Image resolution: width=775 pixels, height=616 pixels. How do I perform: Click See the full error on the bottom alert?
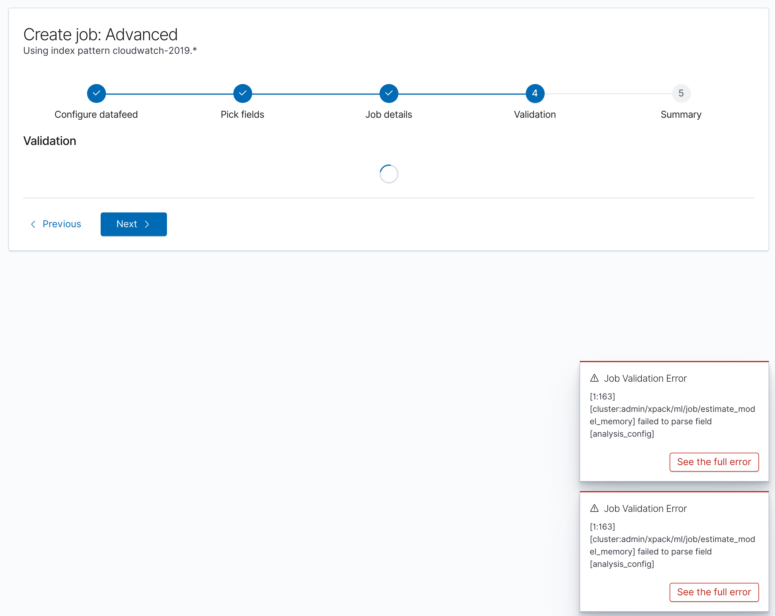coord(714,592)
